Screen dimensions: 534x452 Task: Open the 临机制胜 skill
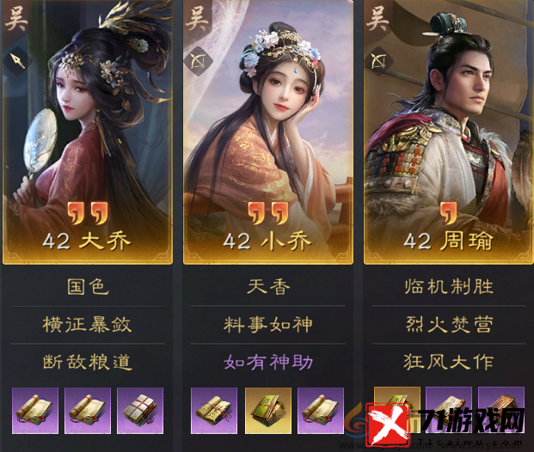[449, 287]
